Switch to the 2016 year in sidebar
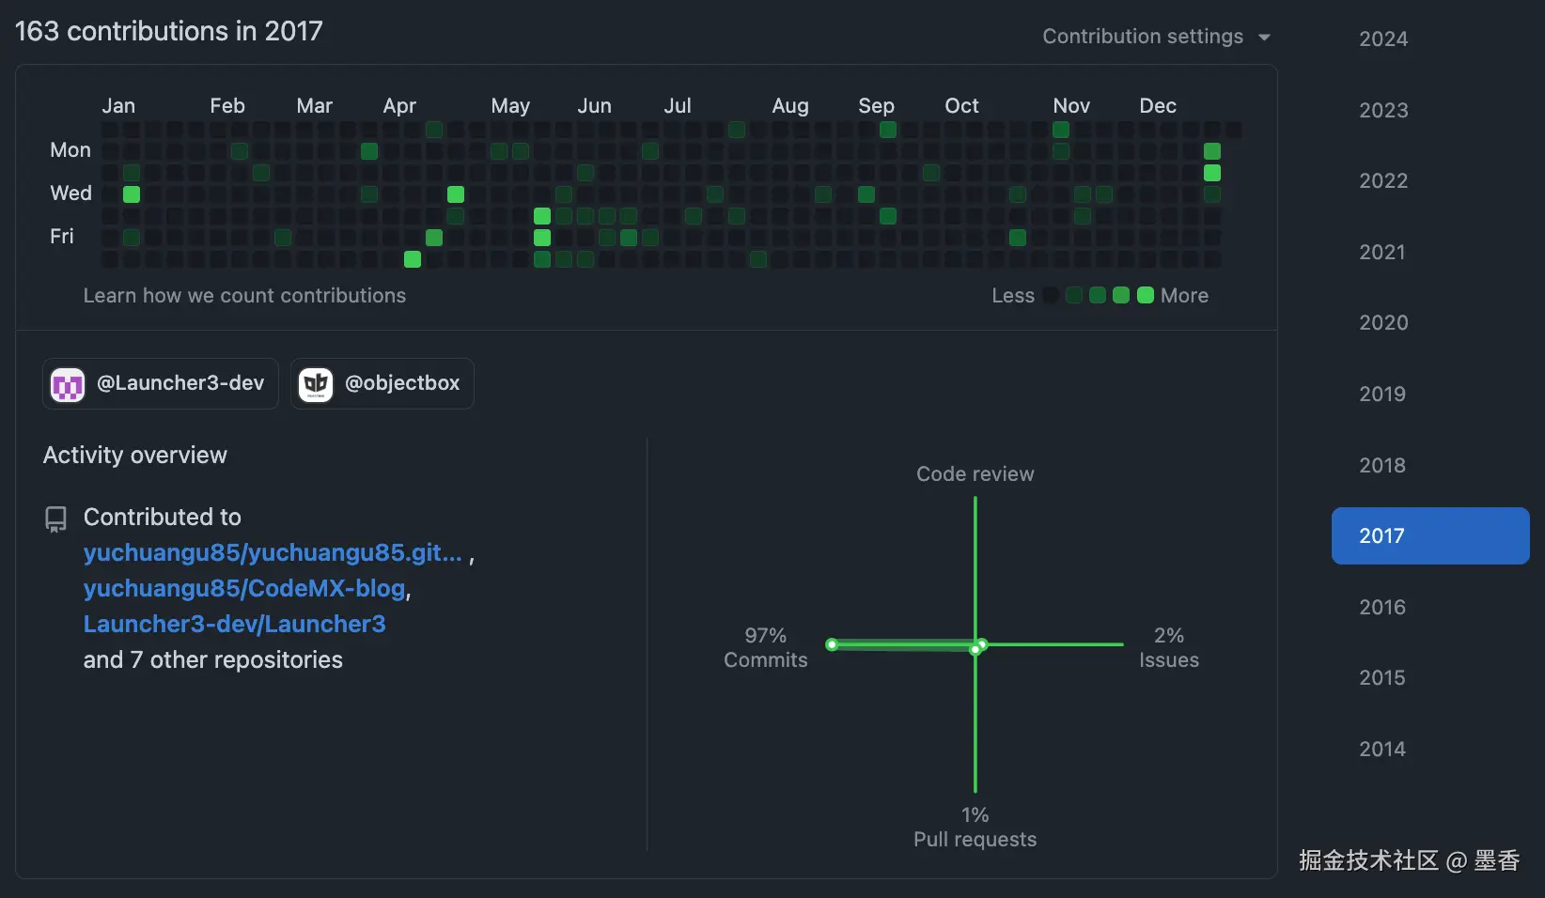The image size is (1545, 898). click(1381, 607)
